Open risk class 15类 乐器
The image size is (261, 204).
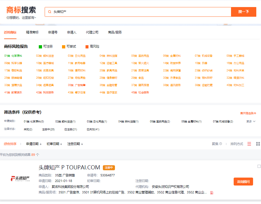pyautogui.click(x=201, y=63)
